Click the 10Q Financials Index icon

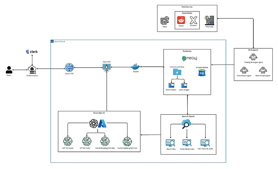(205, 143)
